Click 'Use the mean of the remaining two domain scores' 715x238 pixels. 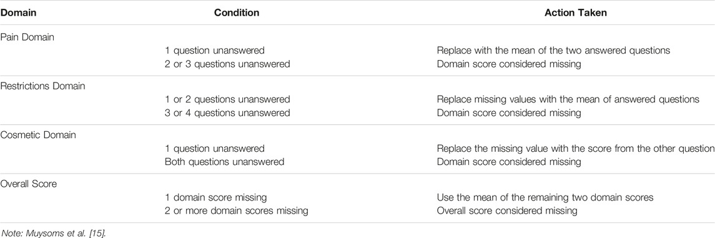tap(545, 198)
